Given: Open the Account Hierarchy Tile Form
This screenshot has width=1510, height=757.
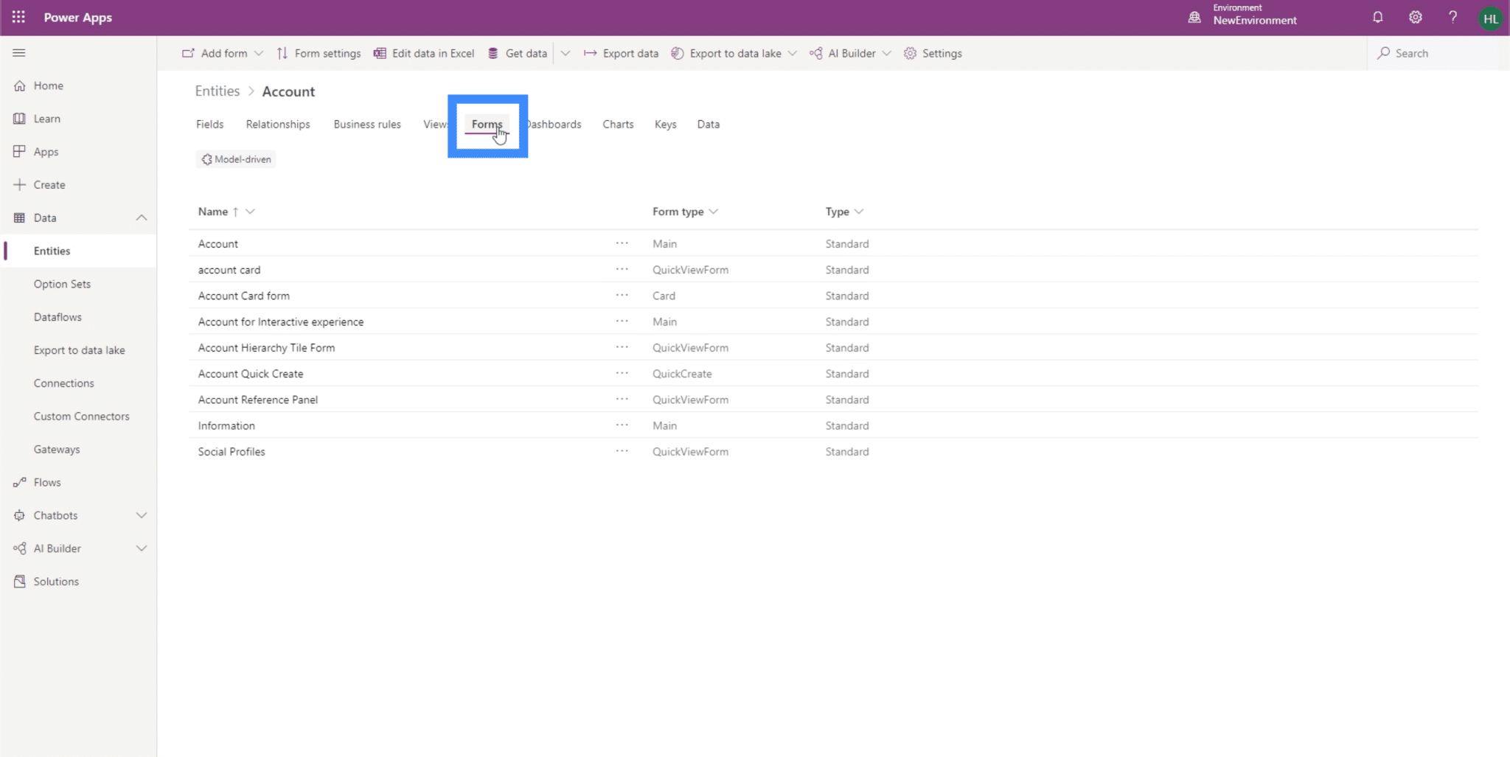Looking at the screenshot, I should pos(266,347).
